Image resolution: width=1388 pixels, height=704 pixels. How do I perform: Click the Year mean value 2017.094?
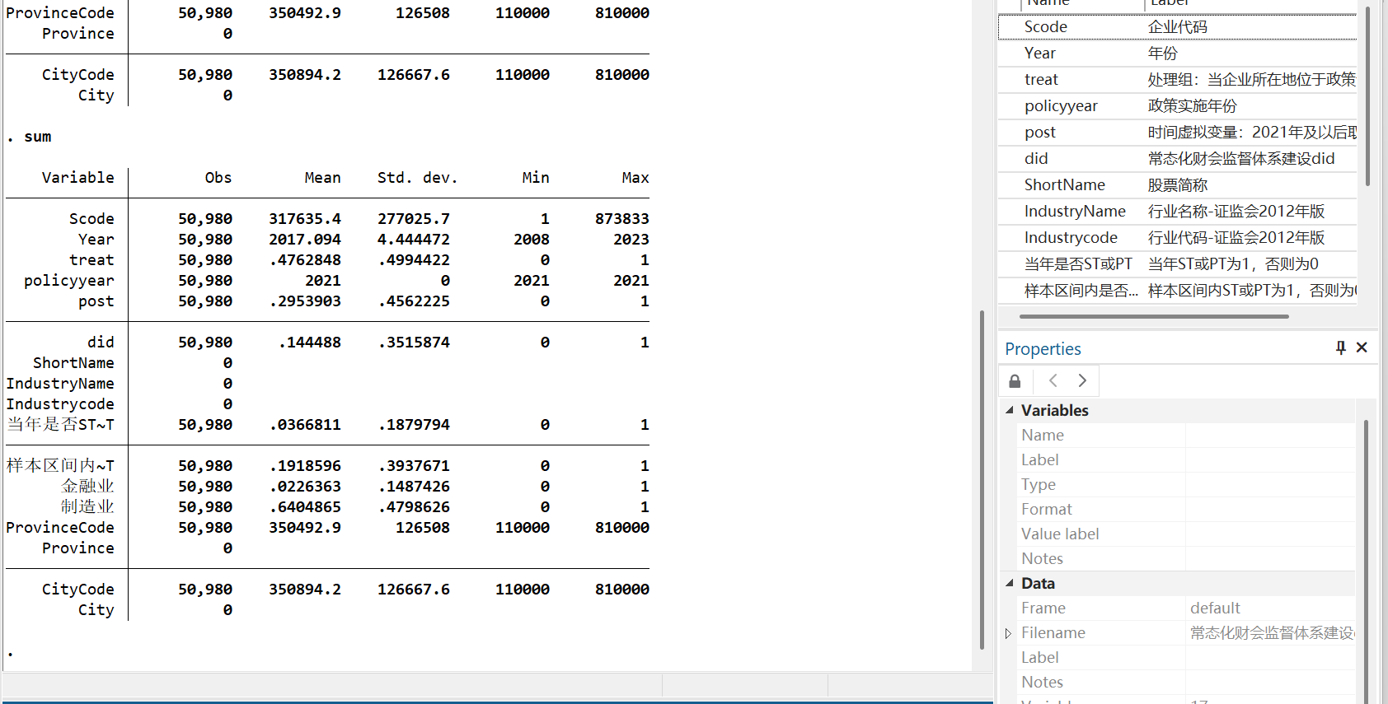coord(305,240)
